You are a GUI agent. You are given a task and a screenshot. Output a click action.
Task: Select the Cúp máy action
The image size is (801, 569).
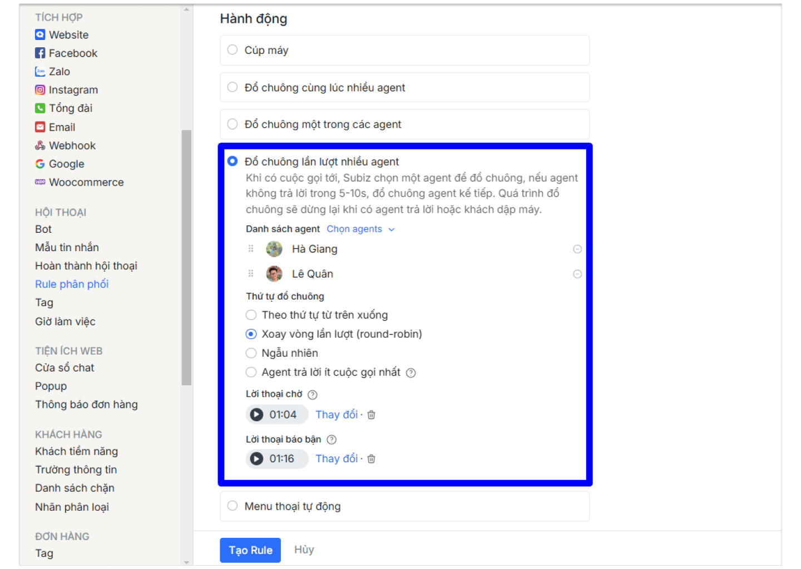233,50
